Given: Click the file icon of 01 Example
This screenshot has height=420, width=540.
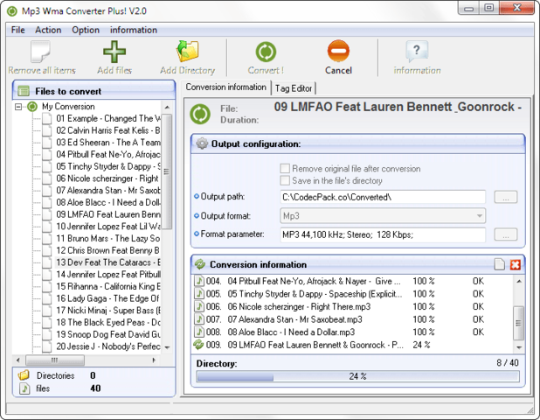Looking at the screenshot, I should [x=47, y=119].
